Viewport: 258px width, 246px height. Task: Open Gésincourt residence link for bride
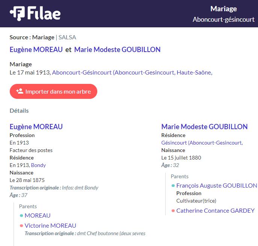(202, 143)
